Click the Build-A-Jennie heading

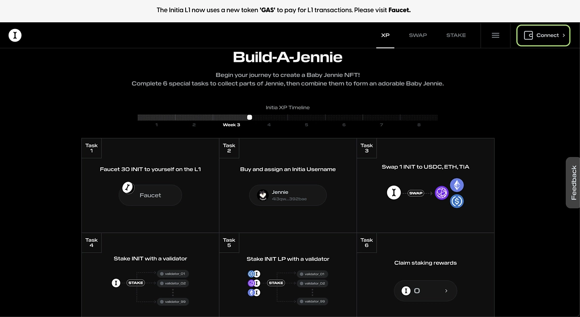coord(288,57)
